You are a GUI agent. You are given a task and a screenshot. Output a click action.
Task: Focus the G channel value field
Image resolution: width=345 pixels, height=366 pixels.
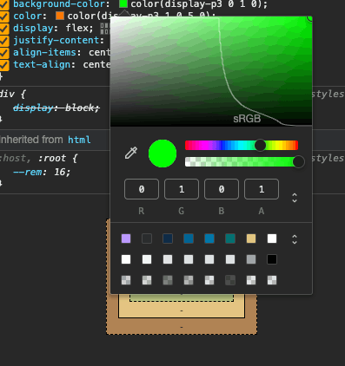pyautogui.click(x=182, y=189)
